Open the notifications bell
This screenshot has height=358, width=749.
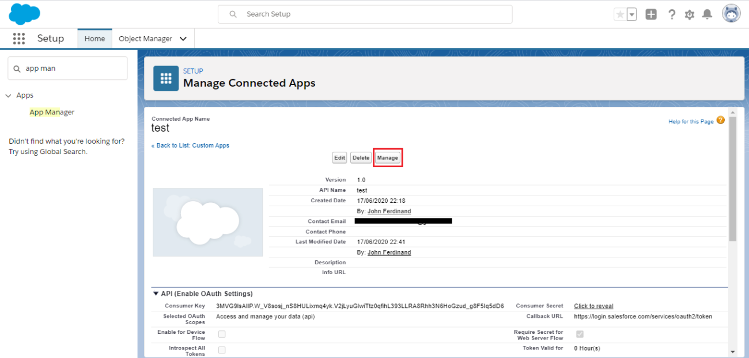(709, 14)
